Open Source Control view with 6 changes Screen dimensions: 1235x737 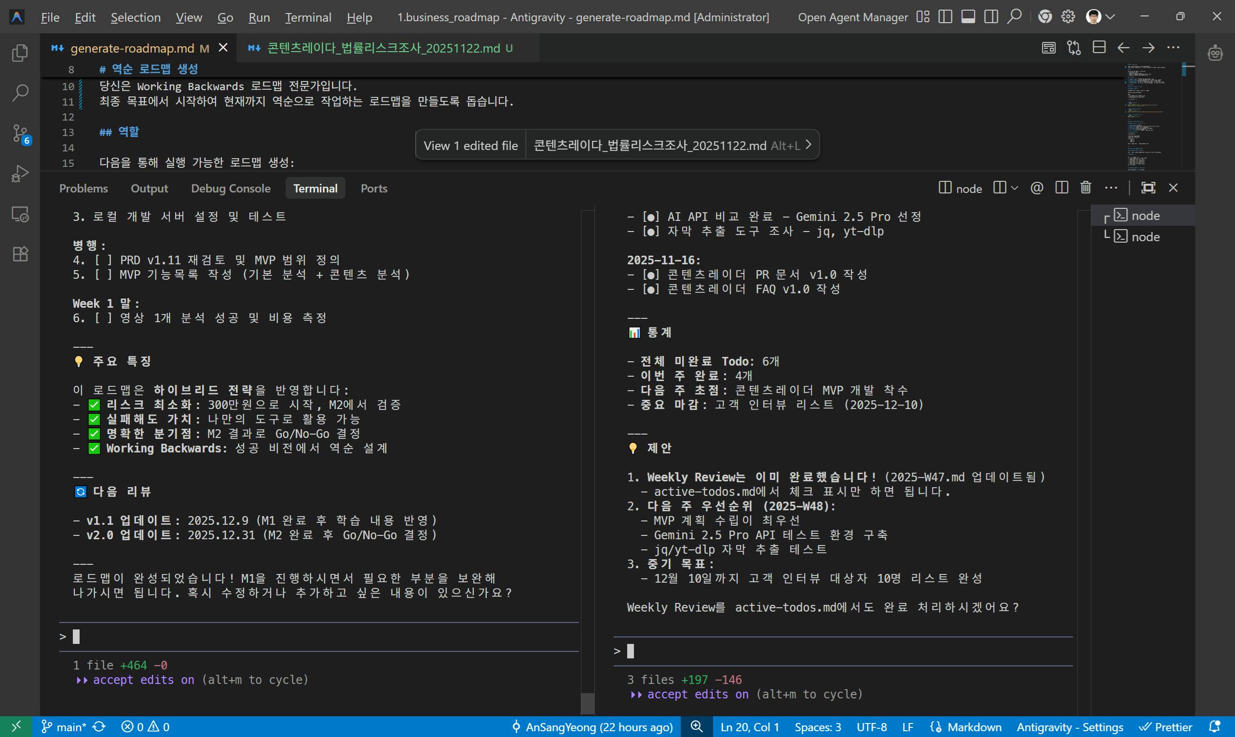click(20, 133)
